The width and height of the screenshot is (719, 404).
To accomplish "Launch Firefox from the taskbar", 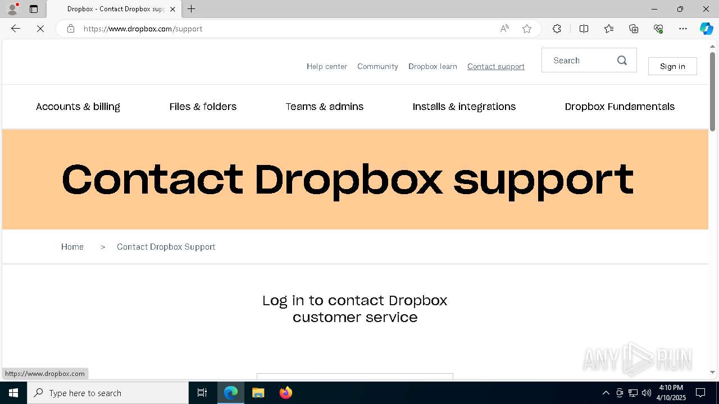I will point(286,393).
